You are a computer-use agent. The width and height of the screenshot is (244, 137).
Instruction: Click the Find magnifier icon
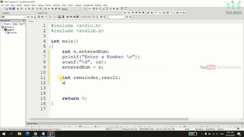tap(37, 9)
